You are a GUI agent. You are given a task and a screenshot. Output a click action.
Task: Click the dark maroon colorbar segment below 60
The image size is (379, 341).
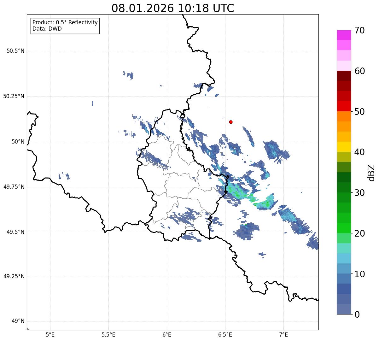[x=344, y=76]
